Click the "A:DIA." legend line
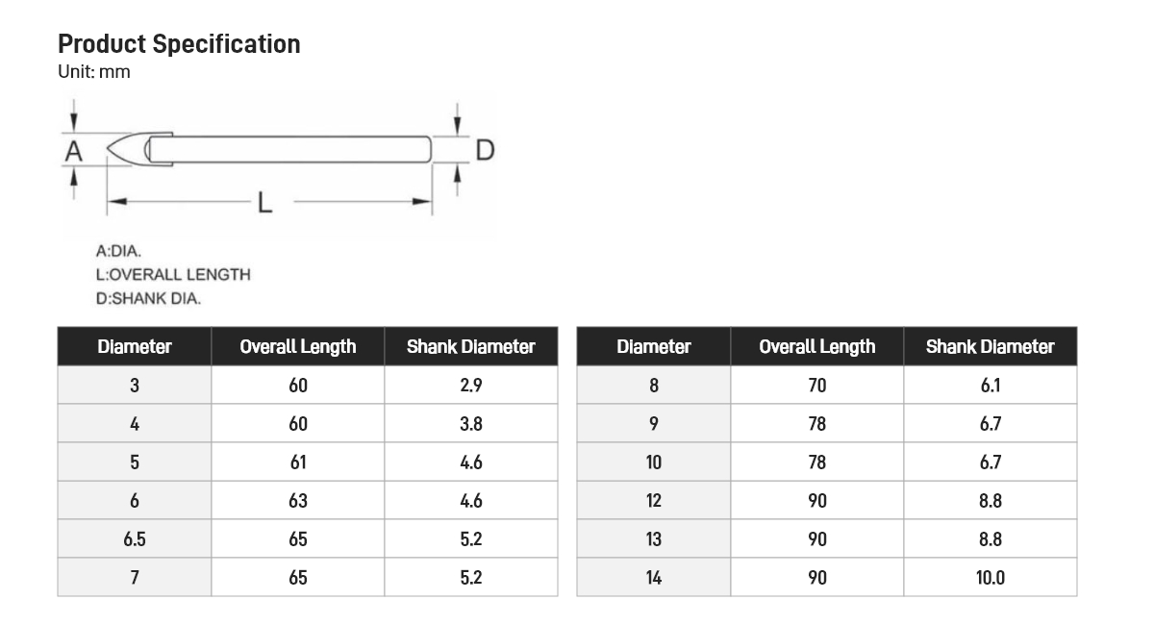The height and width of the screenshot is (625, 1154). 118,252
